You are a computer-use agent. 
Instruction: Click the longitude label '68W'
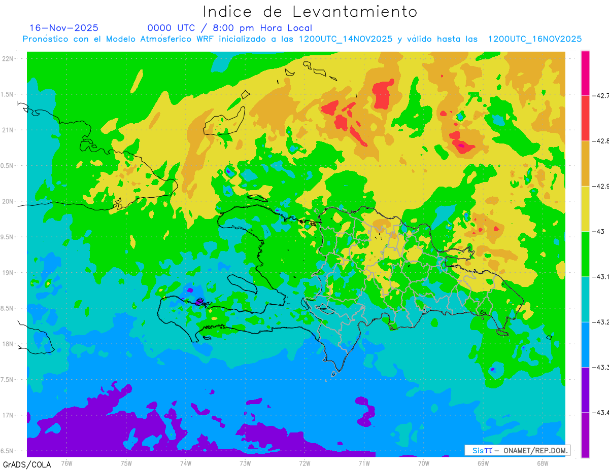click(x=543, y=463)
